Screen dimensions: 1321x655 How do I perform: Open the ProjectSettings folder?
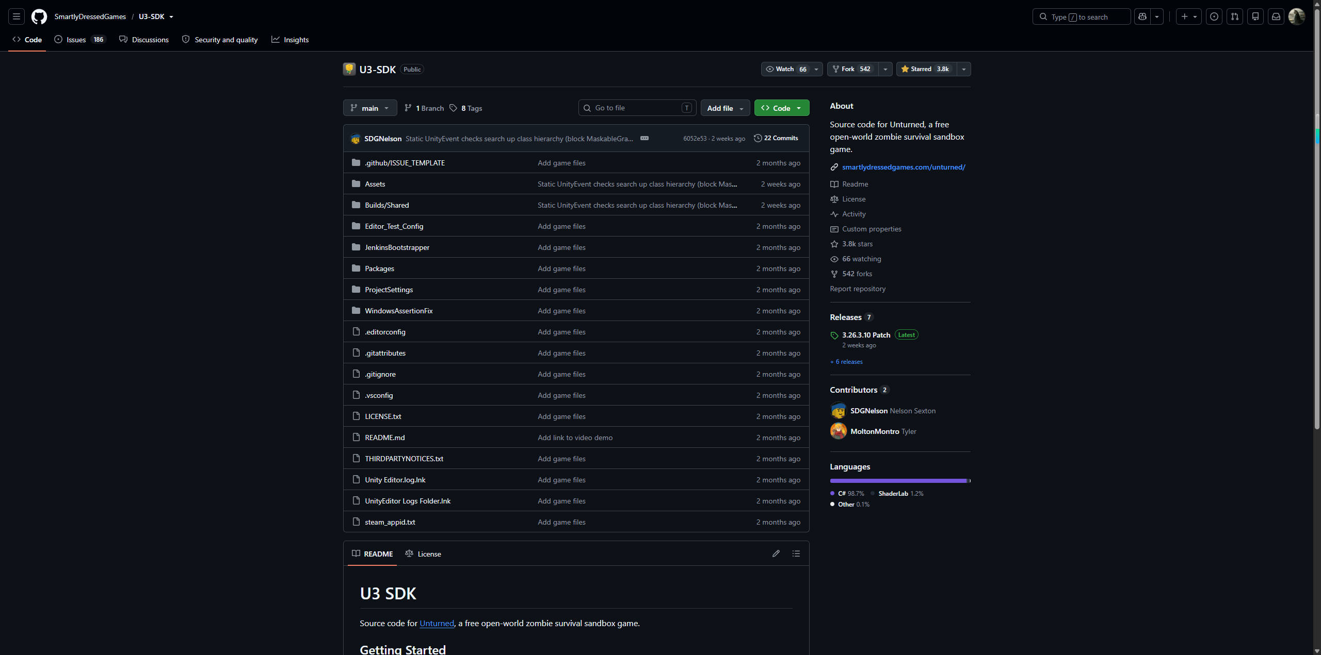(x=389, y=290)
